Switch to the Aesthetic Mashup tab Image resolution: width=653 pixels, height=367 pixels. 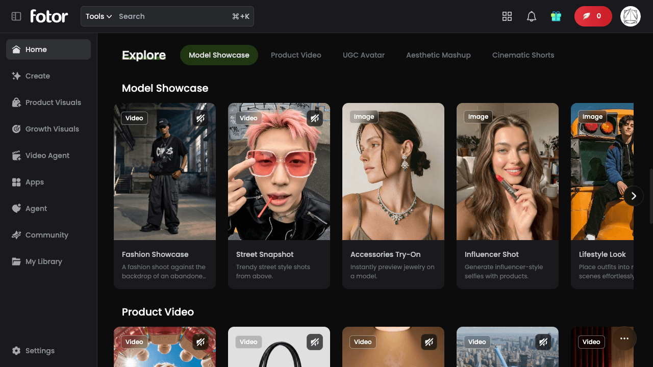438,55
